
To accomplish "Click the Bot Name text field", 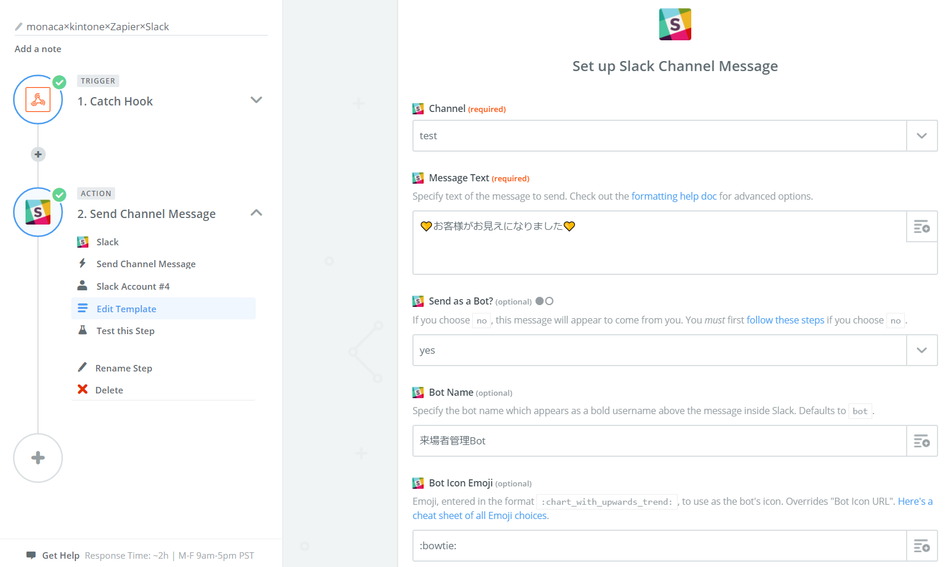I will coord(659,441).
